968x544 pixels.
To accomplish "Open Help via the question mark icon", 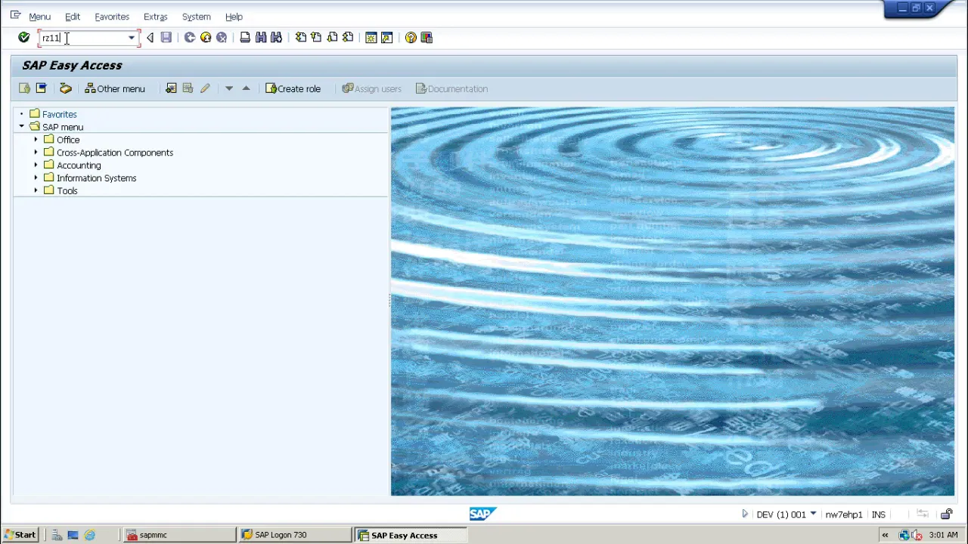I will click(x=411, y=37).
